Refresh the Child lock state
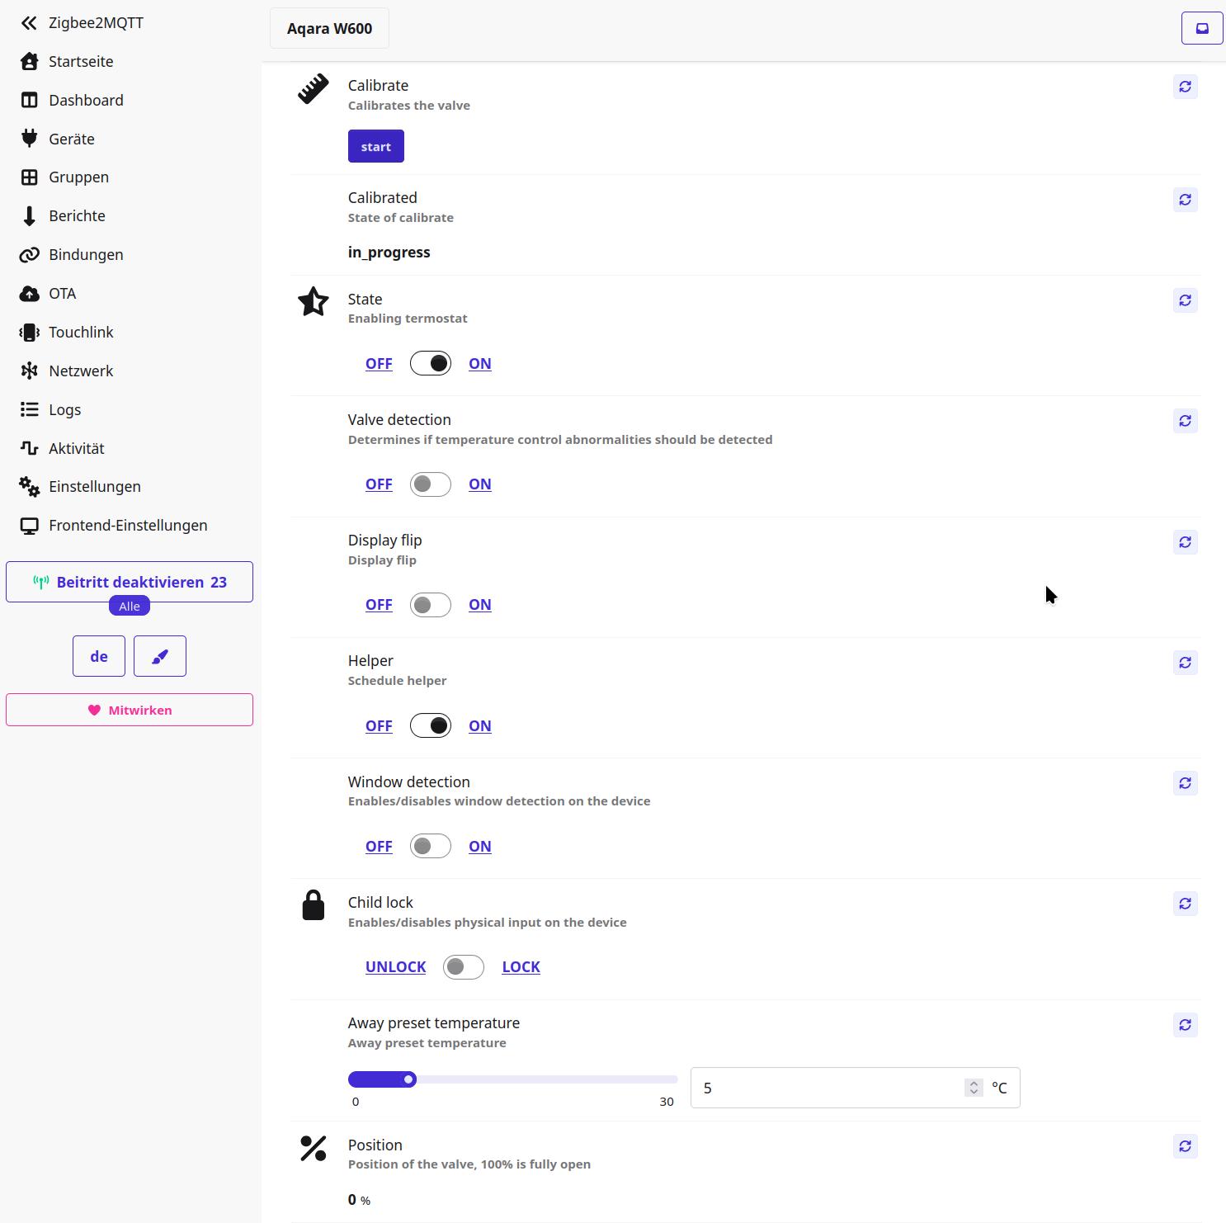The width and height of the screenshot is (1226, 1223). [x=1185, y=904]
